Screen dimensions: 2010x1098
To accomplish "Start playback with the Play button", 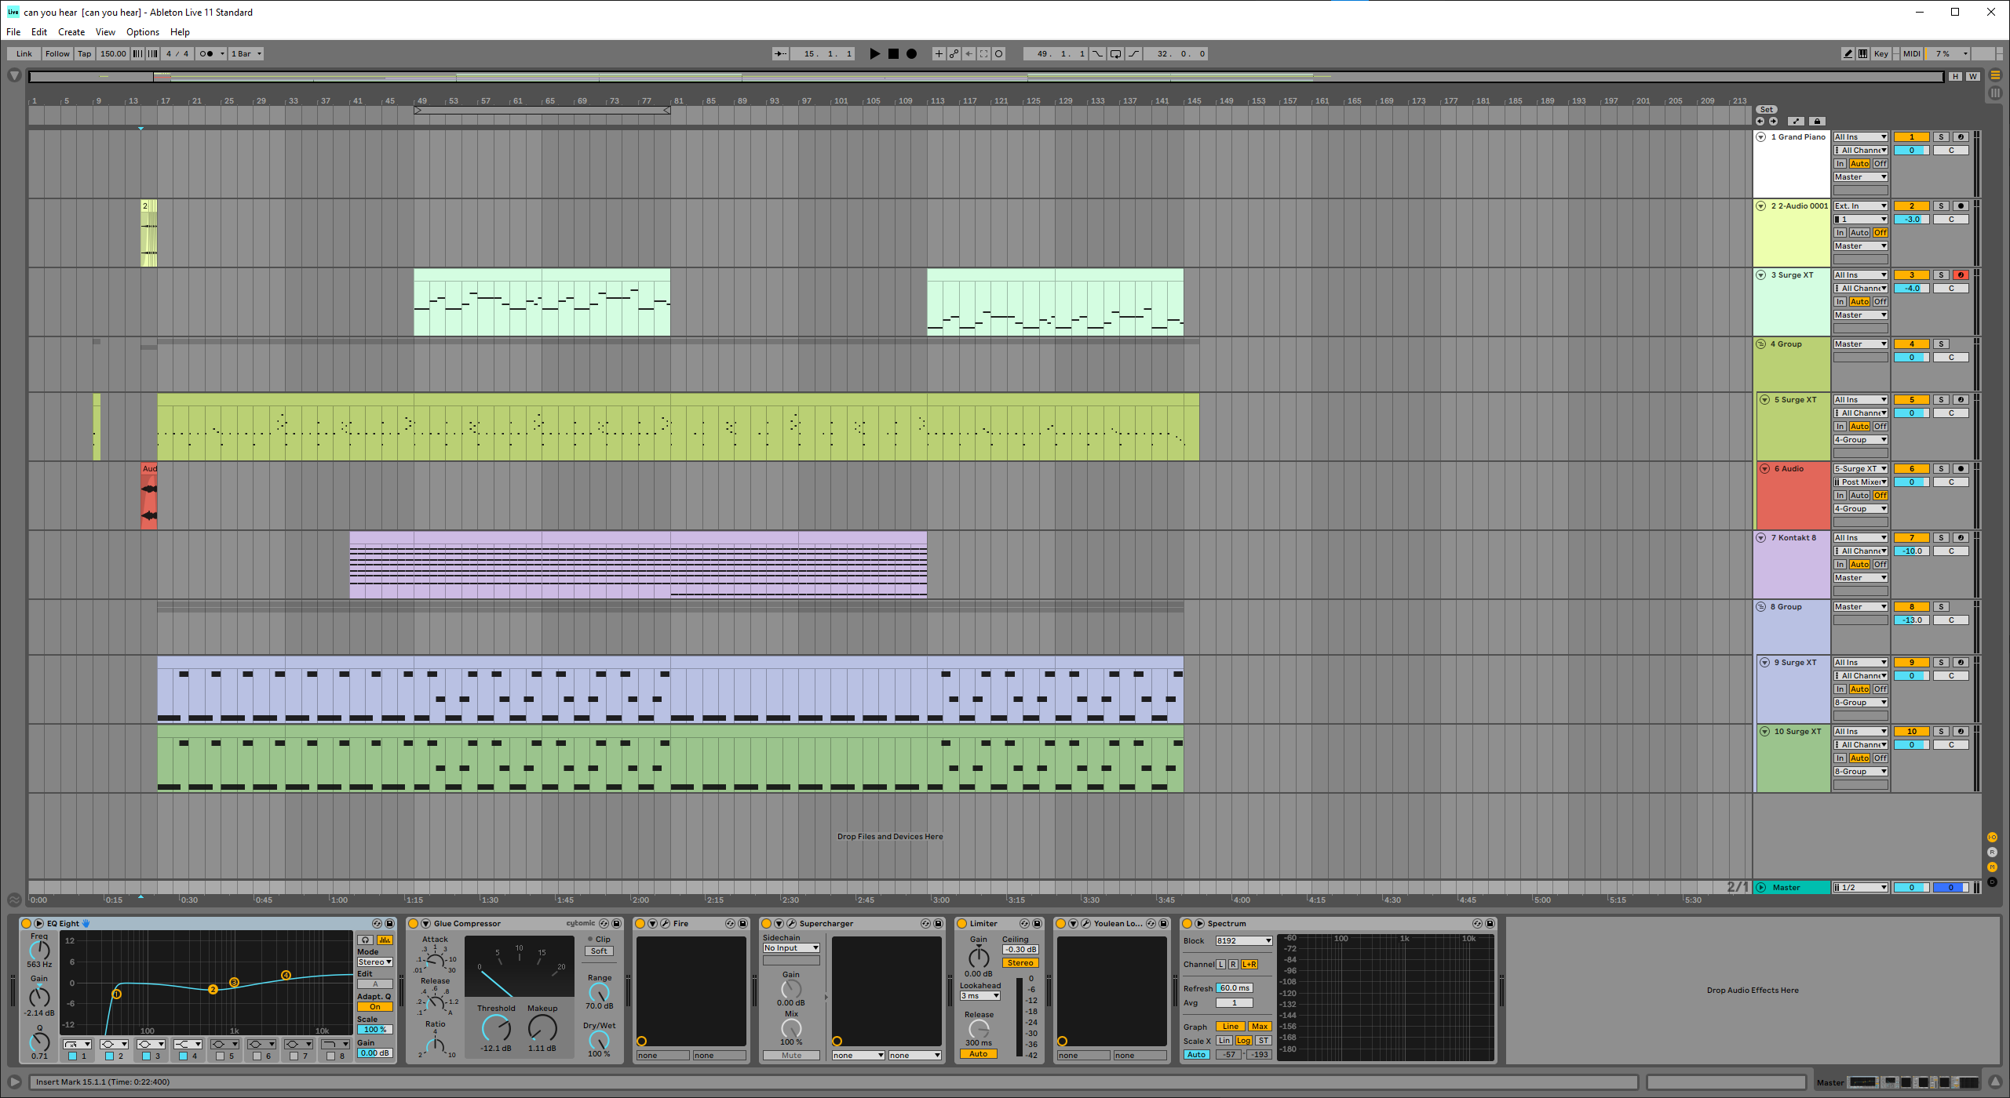I will coord(874,54).
